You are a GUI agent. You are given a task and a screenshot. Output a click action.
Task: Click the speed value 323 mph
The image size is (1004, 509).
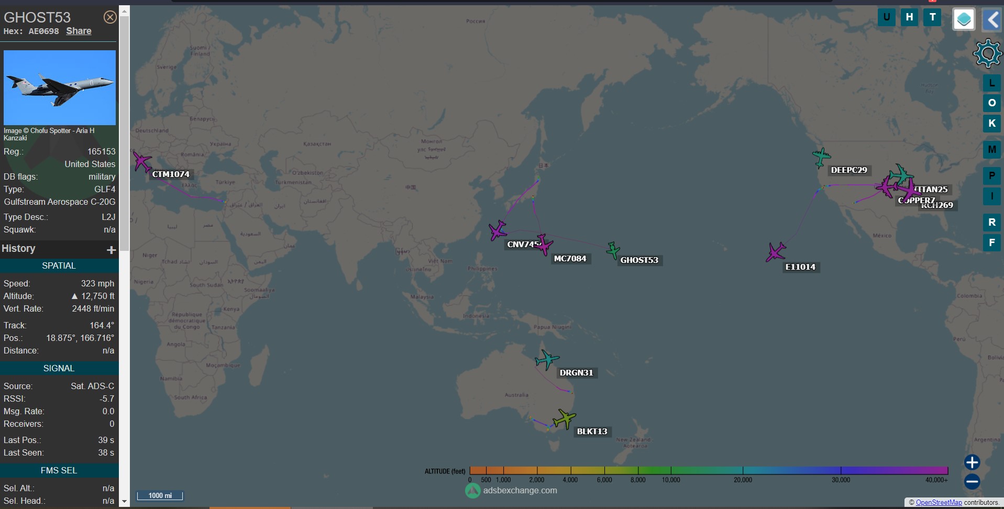tap(97, 283)
